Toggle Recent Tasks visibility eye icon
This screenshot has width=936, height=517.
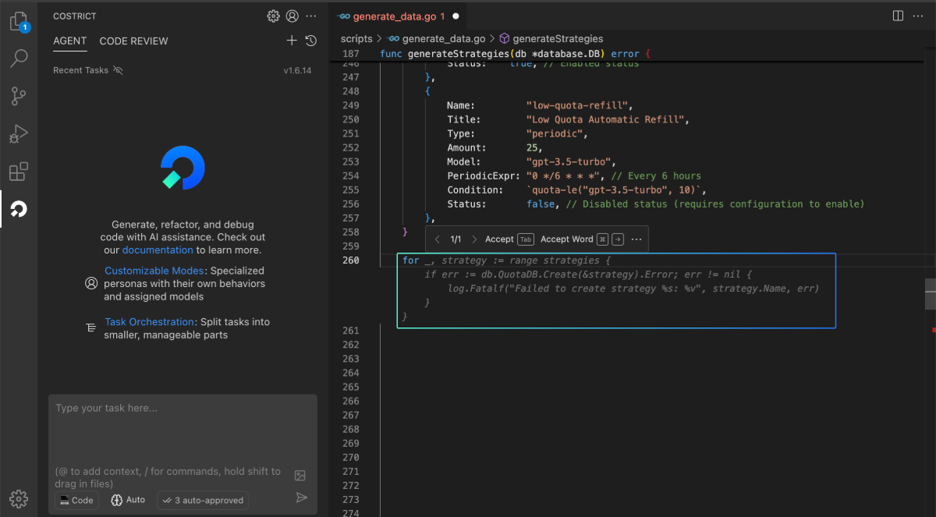coord(118,70)
